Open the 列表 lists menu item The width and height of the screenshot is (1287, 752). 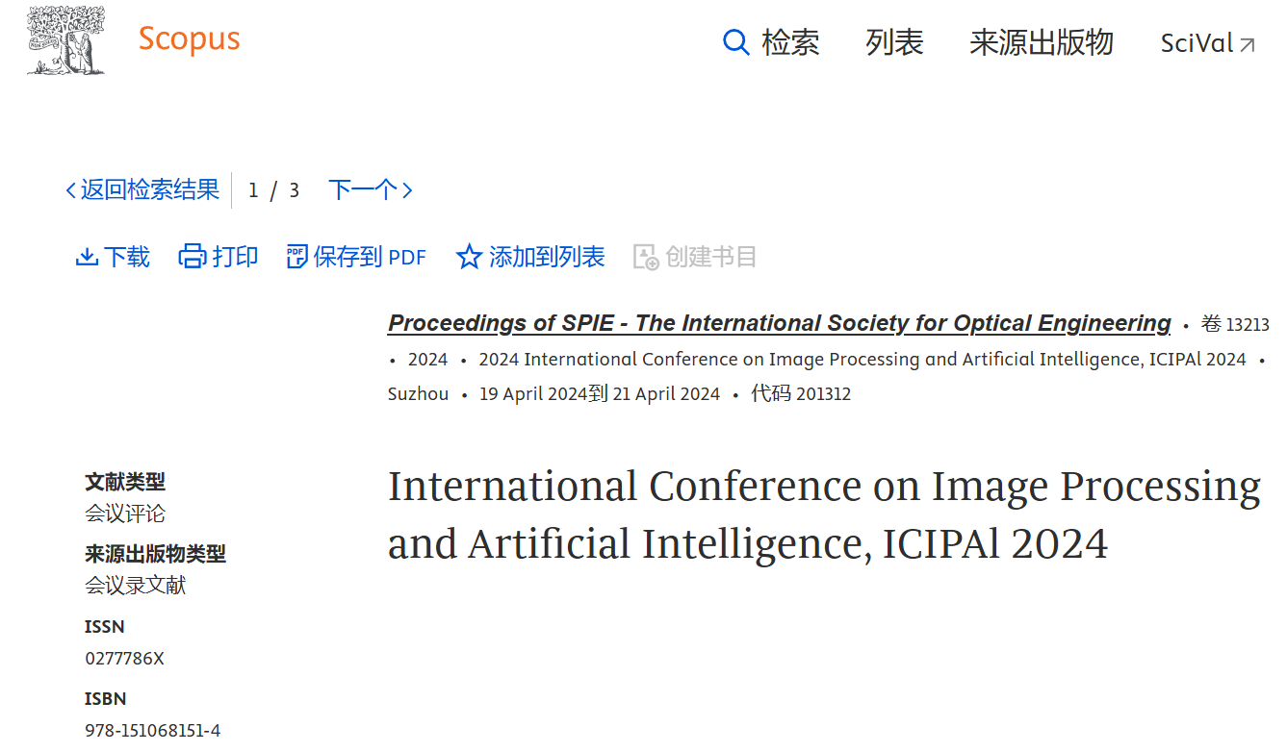(x=894, y=42)
